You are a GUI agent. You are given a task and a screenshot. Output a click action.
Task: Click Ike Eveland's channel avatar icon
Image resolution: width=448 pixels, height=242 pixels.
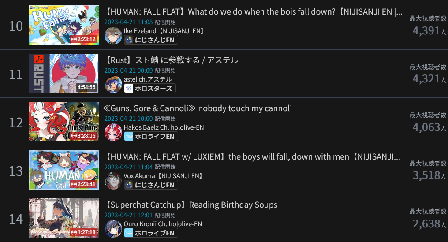tap(113, 36)
